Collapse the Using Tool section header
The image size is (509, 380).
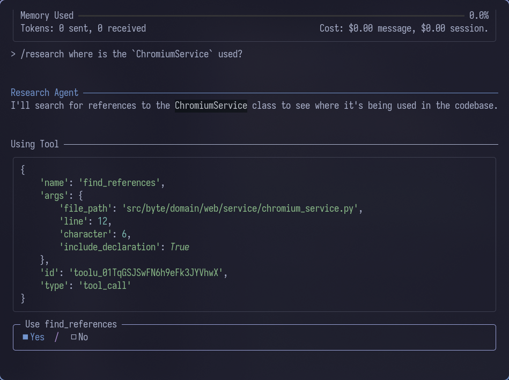click(x=35, y=144)
